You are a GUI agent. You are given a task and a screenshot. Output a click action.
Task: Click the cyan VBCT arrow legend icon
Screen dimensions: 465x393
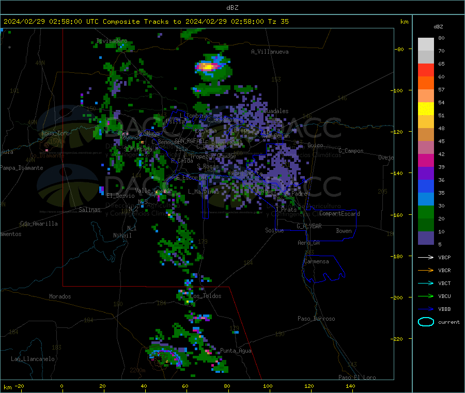(426, 283)
